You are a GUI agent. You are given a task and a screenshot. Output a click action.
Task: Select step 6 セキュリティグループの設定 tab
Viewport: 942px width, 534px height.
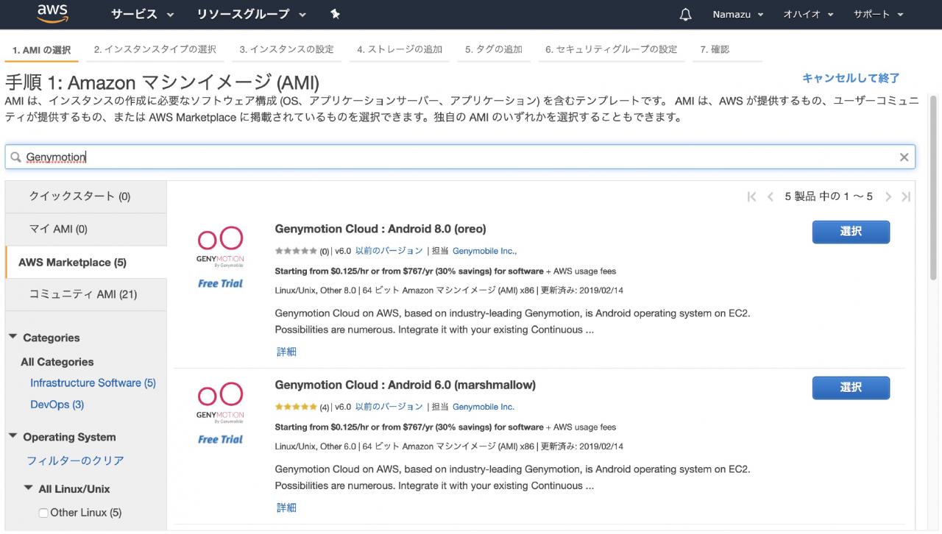pos(611,49)
